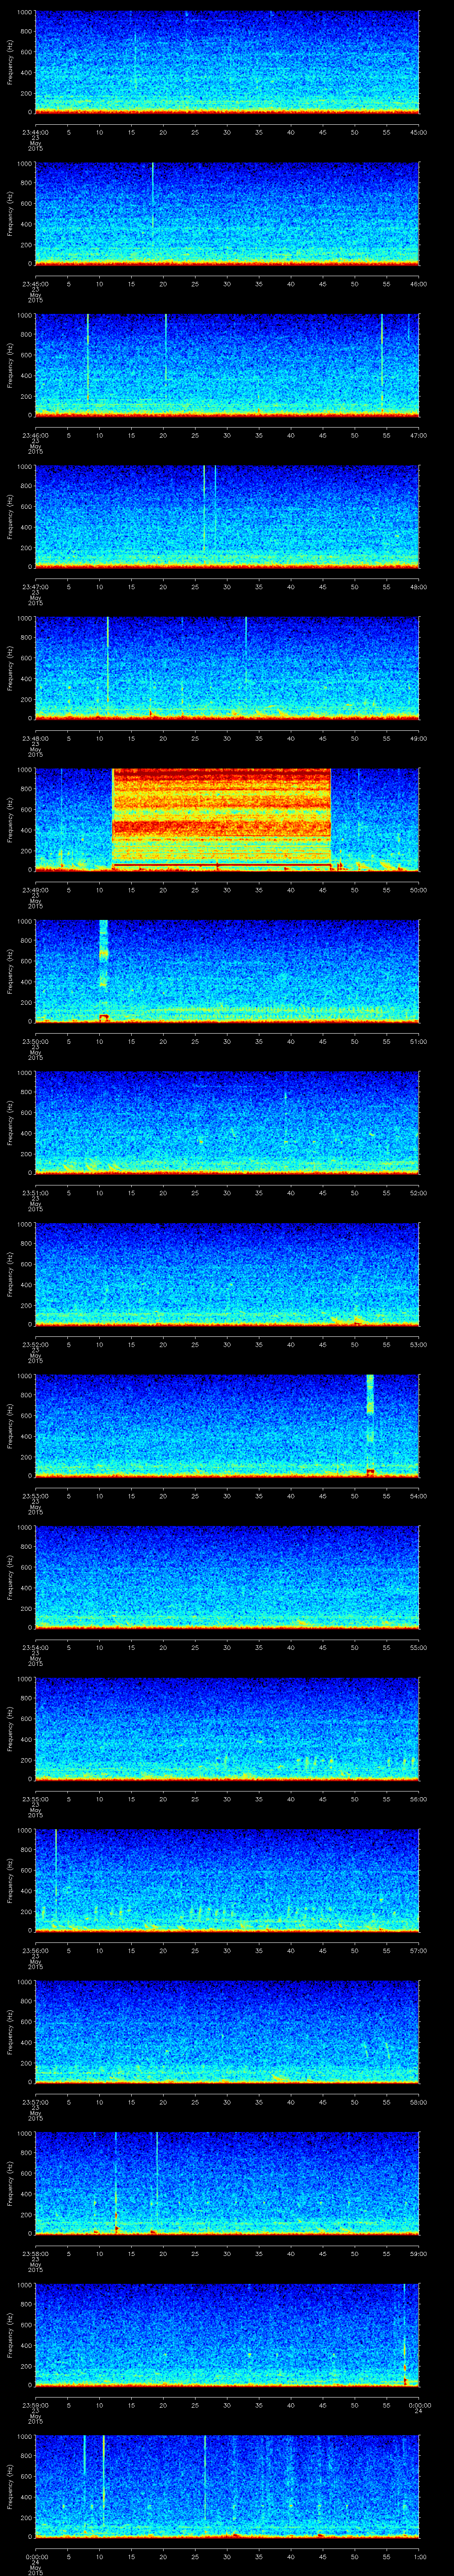The image size is (454, 2576).
Task: Click the 23:46:00 start time label
Action: (36, 435)
